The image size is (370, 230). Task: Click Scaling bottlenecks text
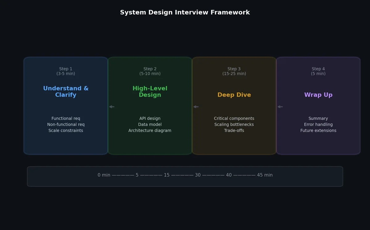(x=234, y=125)
